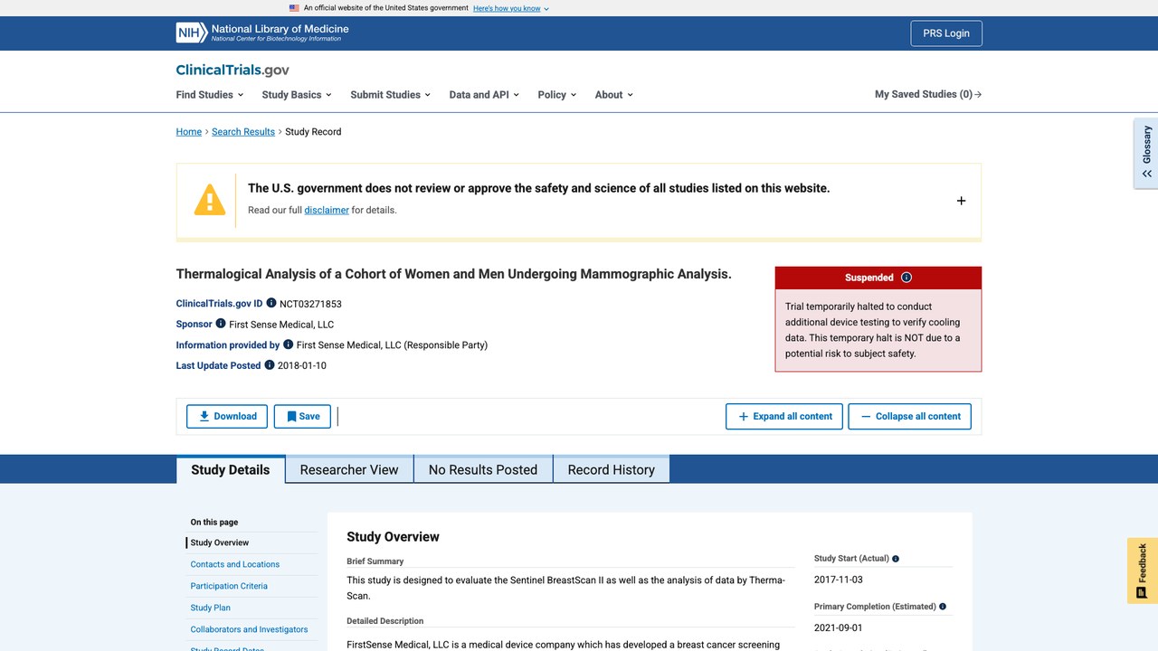Viewport: 1158px width, 651px height.
Task: Jump to Study Plan section
Action: pyautogui.click(x=211, y=608)
